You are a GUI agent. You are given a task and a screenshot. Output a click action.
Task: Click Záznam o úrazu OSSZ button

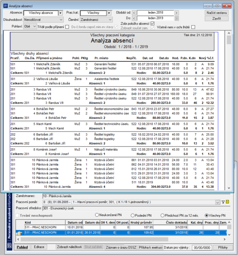[121, 247]
